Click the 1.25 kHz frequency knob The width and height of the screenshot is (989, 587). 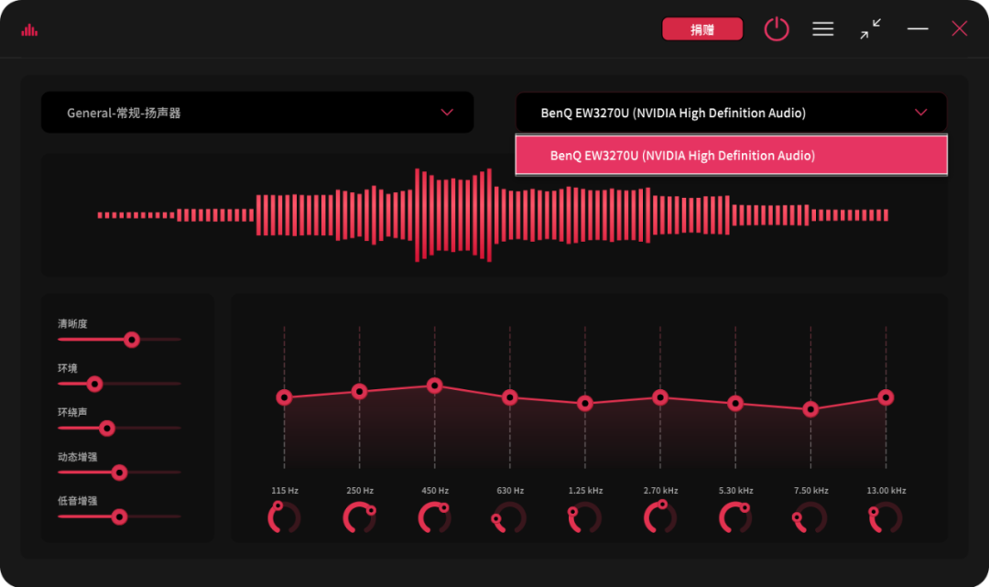point(585,517)
